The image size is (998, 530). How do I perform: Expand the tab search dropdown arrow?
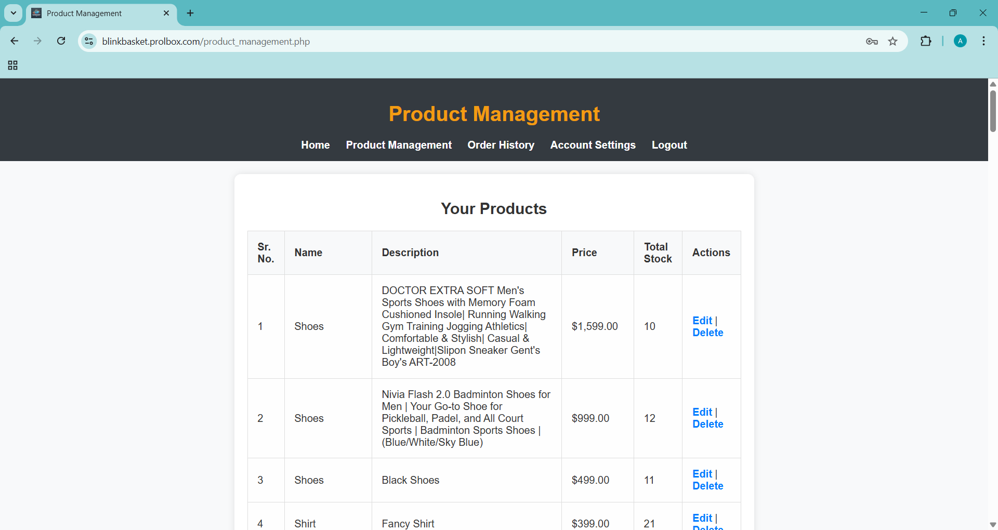point(14,13)
